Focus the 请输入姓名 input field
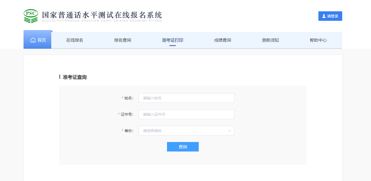 (186, 98)
